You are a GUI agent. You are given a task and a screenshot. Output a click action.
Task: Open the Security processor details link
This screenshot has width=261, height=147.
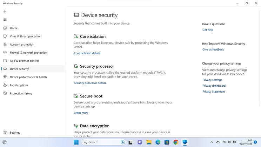pos(90,83)
